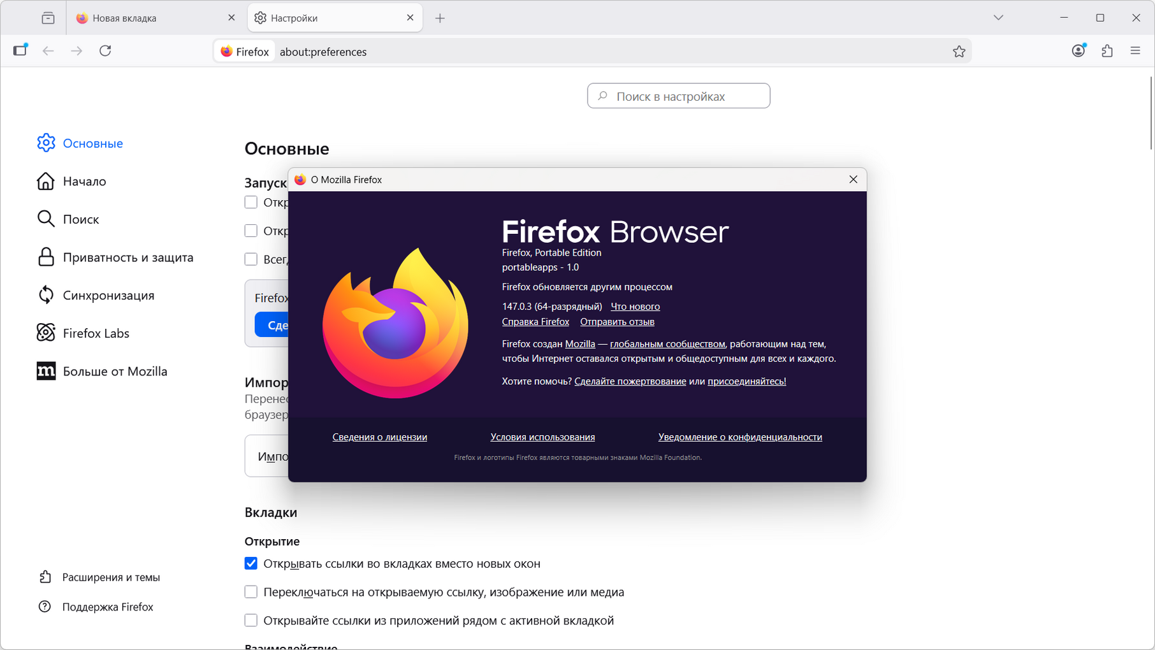Open a new tab with plus button

pos(440,18)
